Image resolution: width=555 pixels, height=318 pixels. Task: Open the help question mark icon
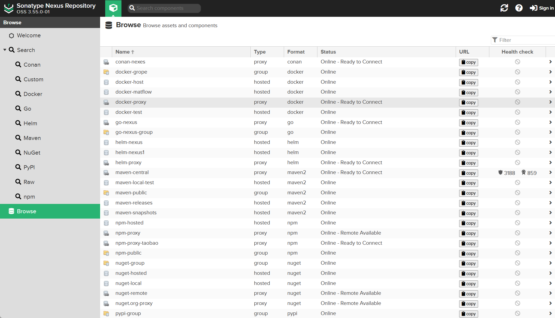(519, 8)
